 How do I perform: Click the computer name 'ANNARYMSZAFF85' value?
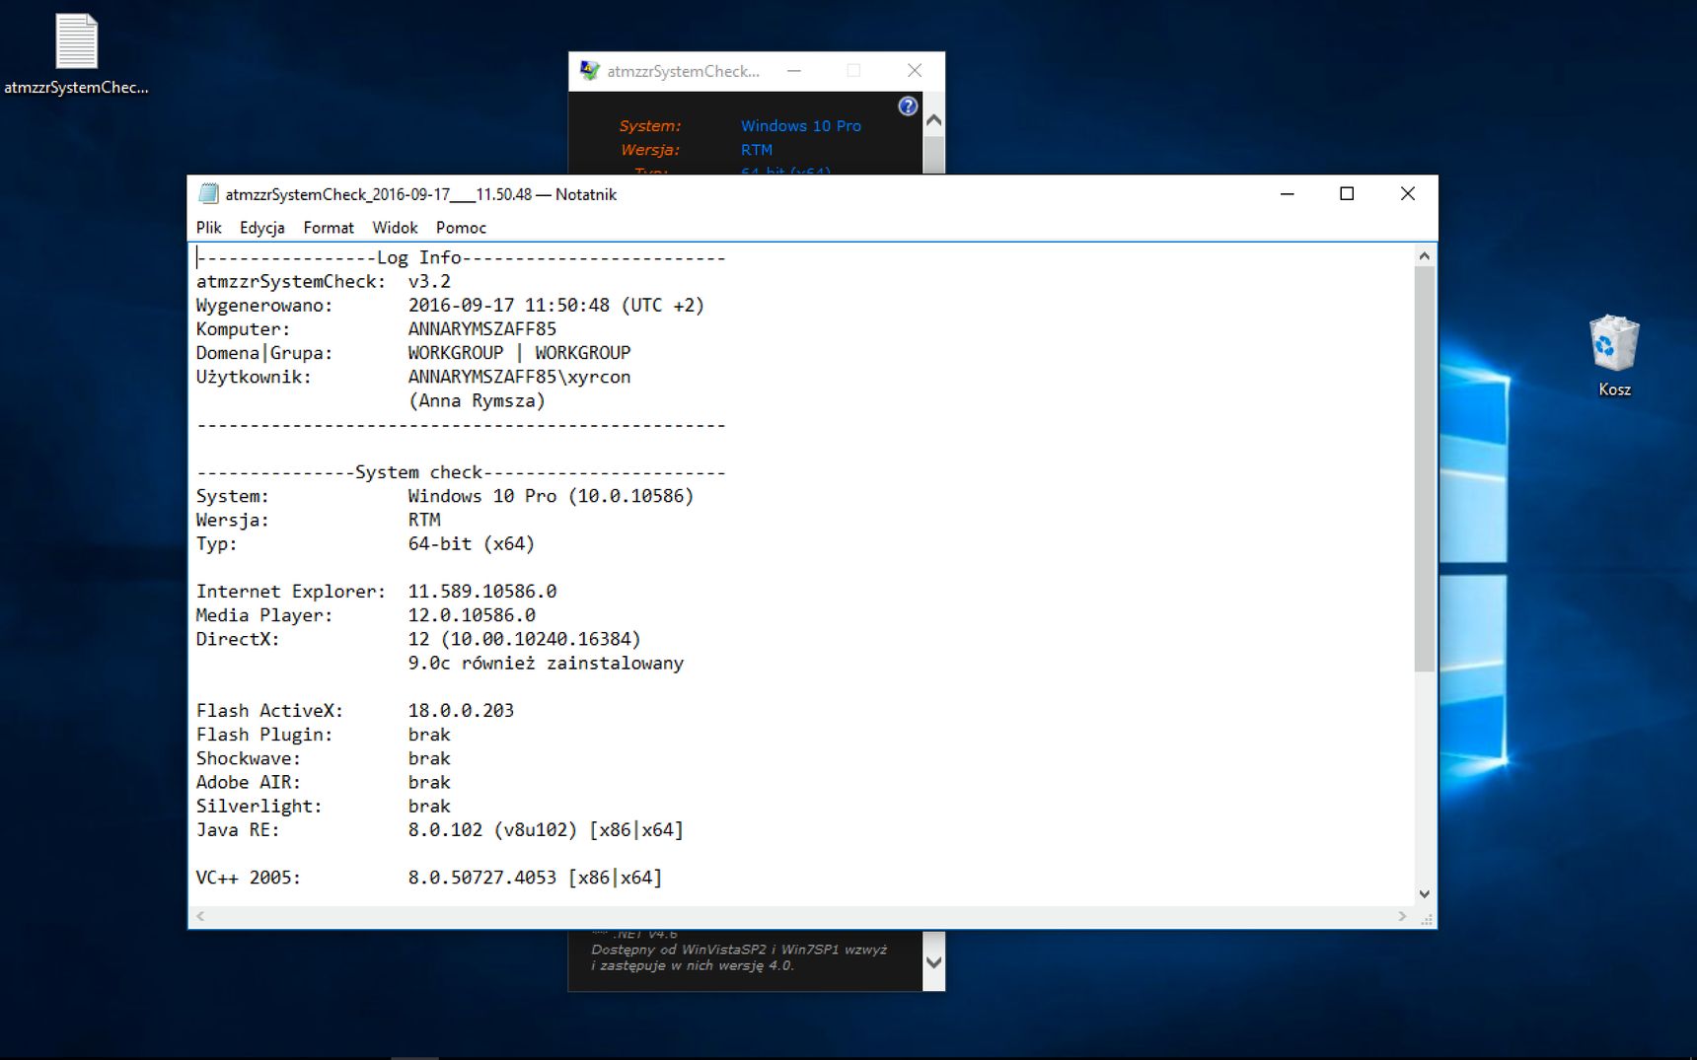pyautogui.click(x=481, y=329)
